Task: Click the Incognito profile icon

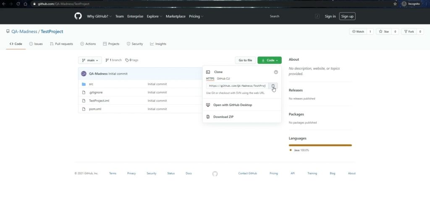Action: 404,4
